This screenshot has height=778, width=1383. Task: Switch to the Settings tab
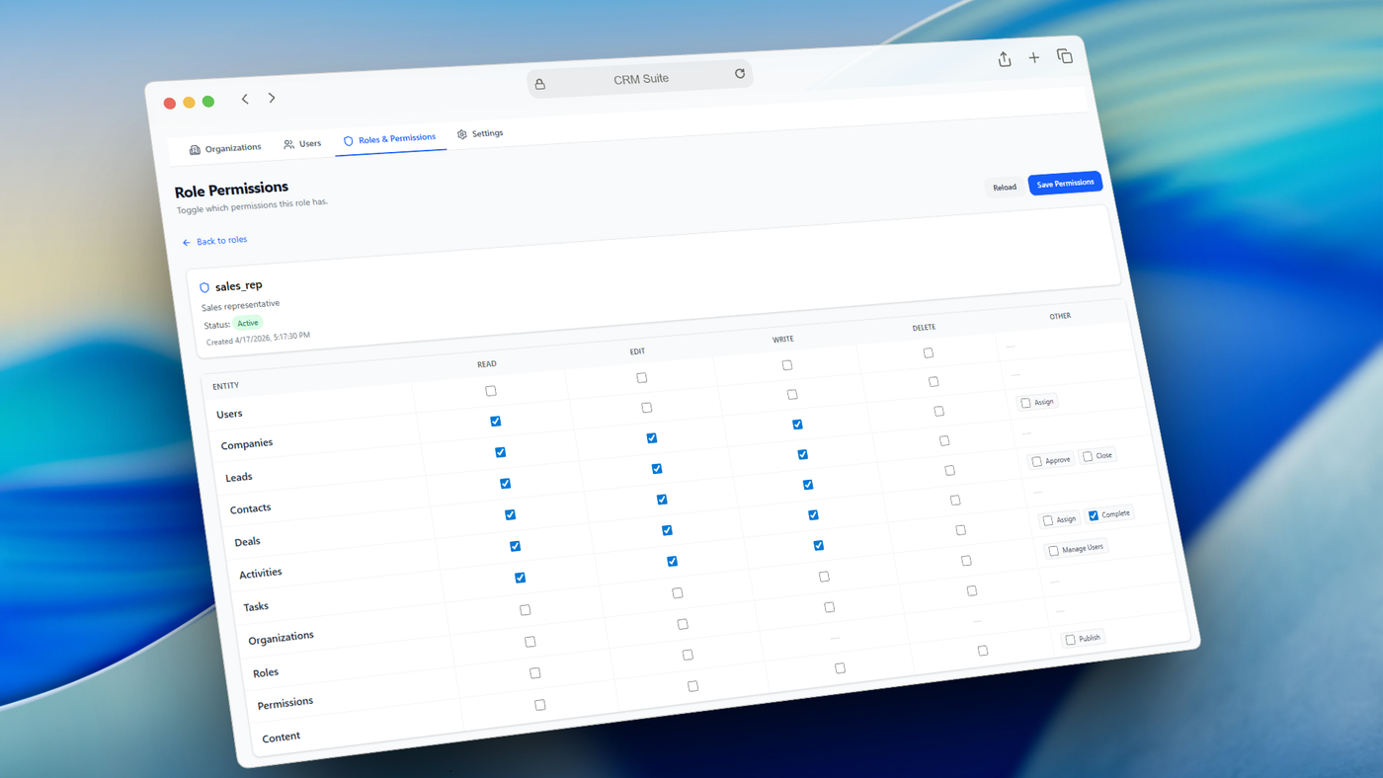(487, 132)
